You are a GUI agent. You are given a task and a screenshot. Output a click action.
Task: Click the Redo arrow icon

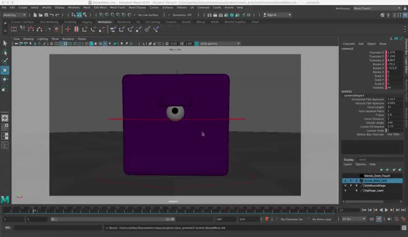coord(57,15)
